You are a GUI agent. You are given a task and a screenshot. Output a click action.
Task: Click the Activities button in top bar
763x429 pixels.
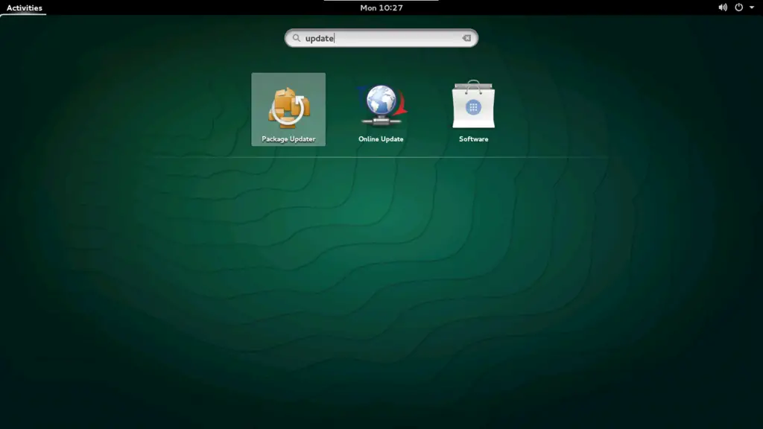[25, 7]
